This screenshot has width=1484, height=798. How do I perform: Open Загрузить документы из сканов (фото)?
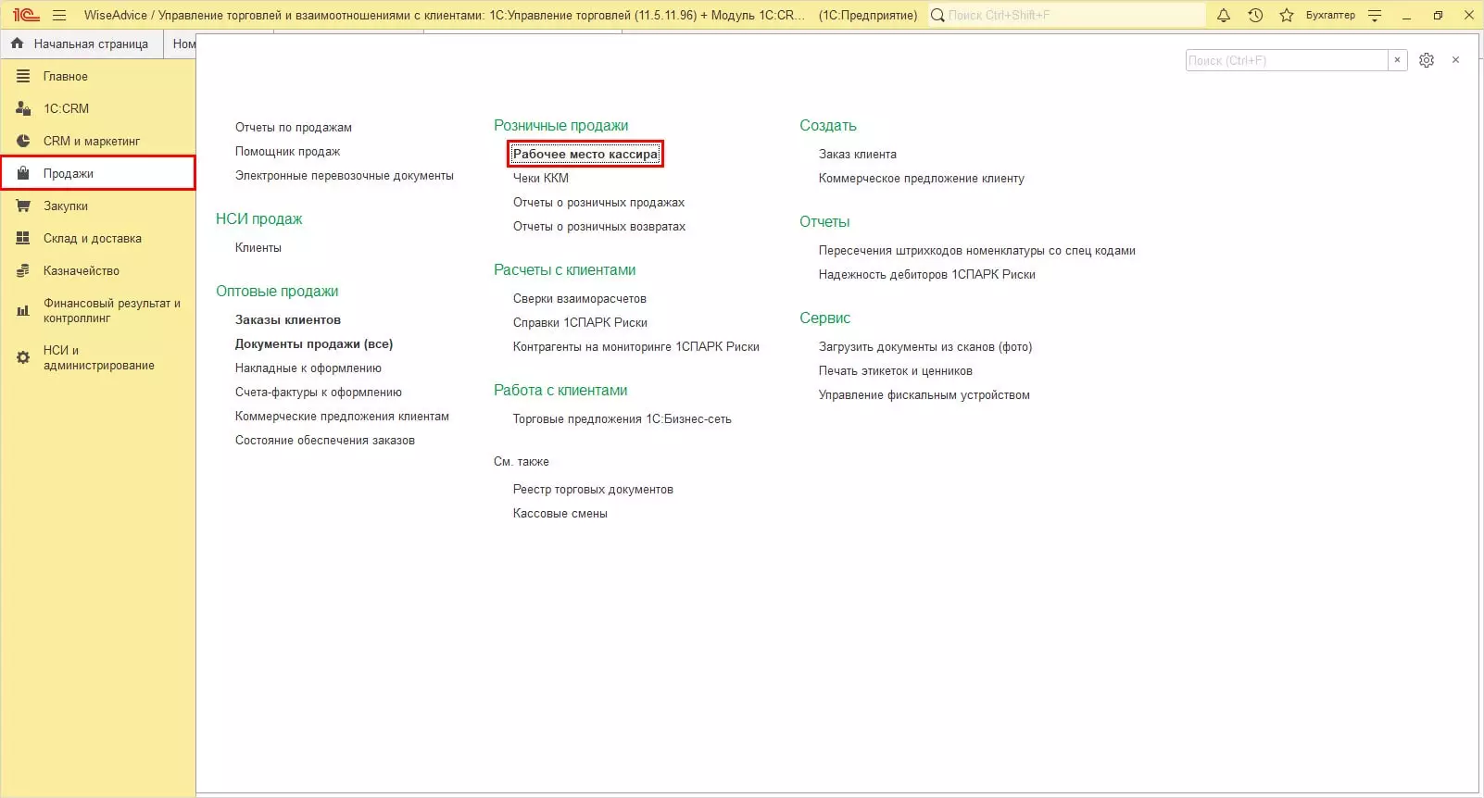click(x=925, y=347)
